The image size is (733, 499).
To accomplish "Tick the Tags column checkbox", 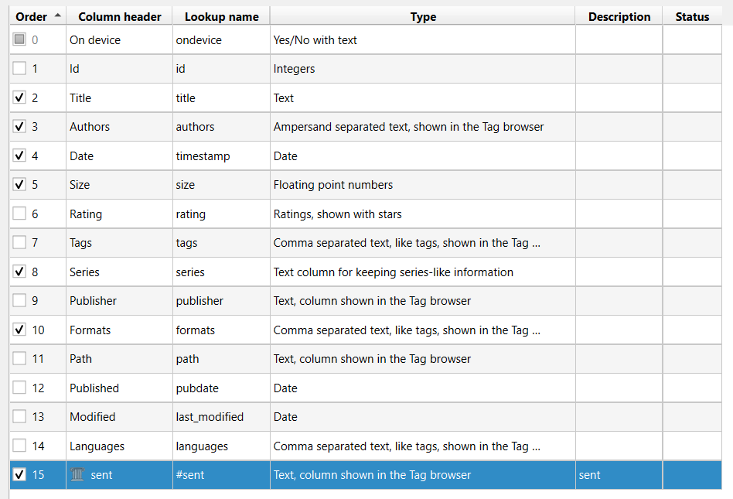I will coord(19,242).
